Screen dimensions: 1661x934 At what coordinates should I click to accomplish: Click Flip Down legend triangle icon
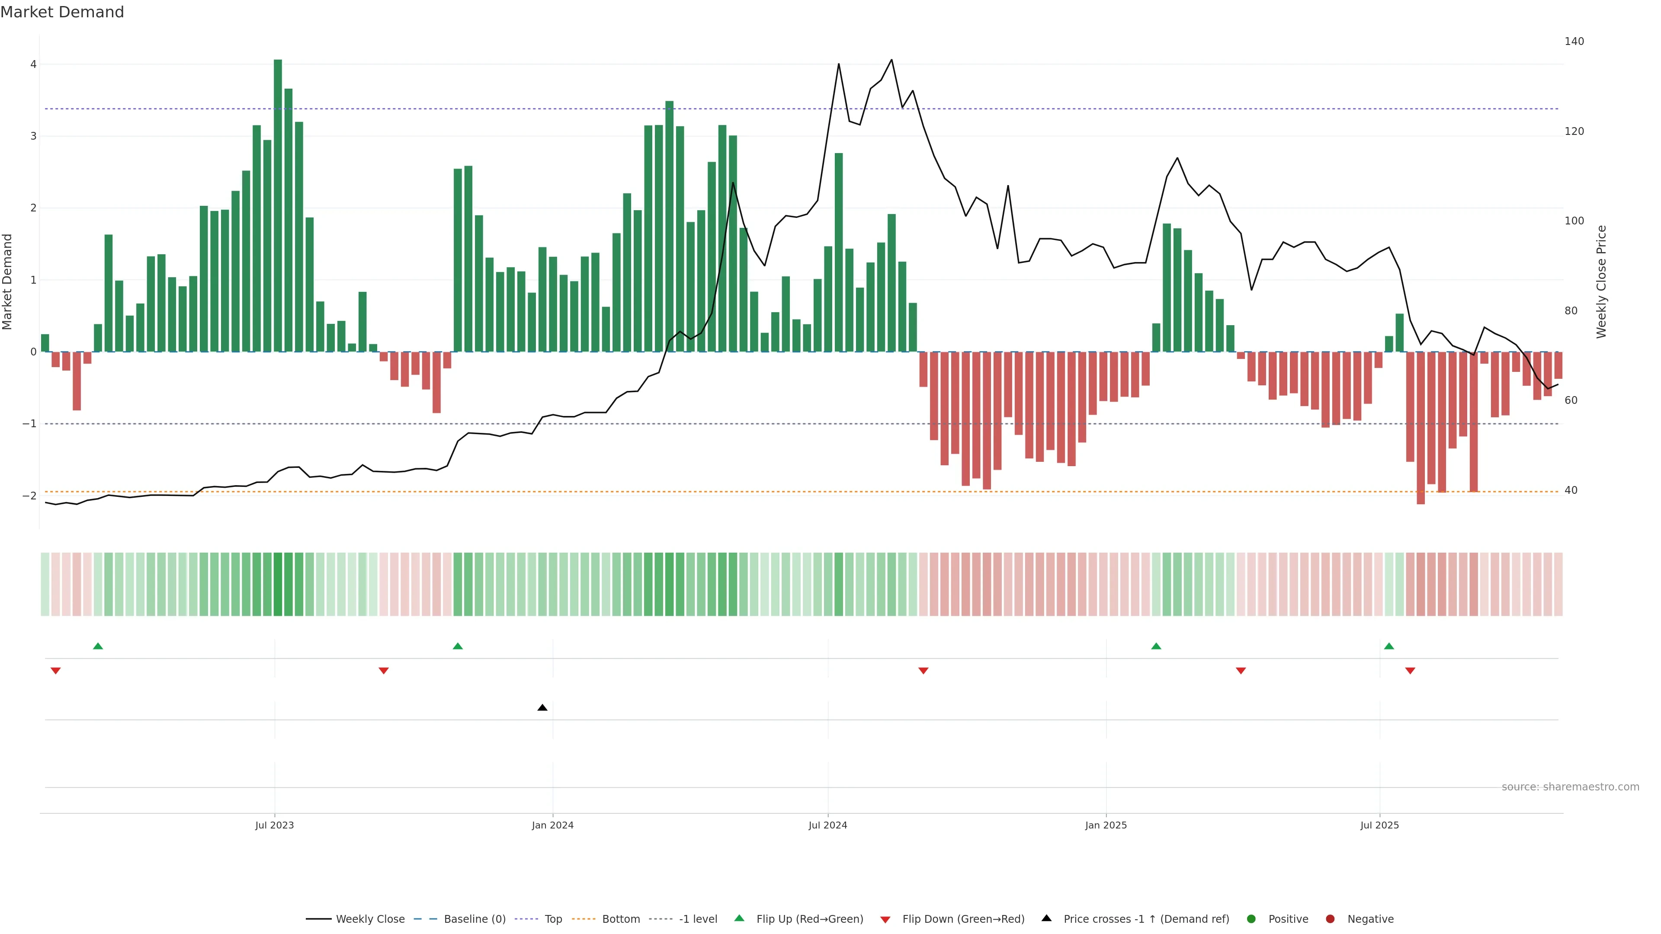tap(885, 919)
